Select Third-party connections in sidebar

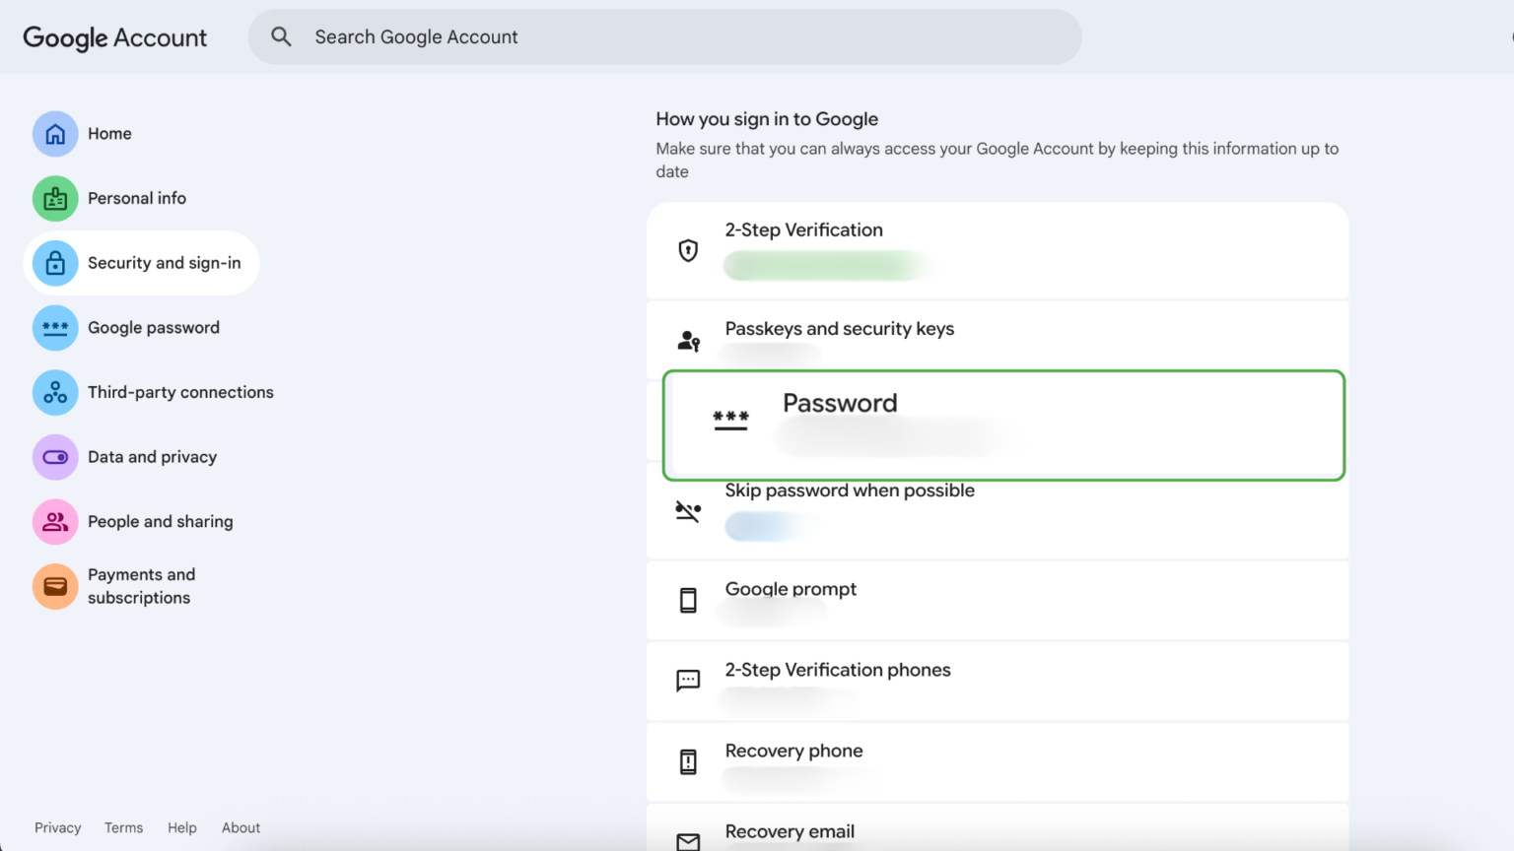point(180,393)
